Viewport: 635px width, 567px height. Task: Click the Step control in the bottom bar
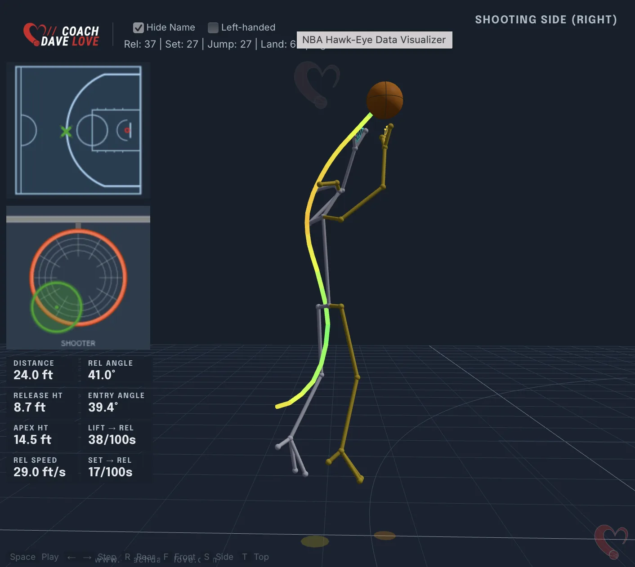coord(107,557)
